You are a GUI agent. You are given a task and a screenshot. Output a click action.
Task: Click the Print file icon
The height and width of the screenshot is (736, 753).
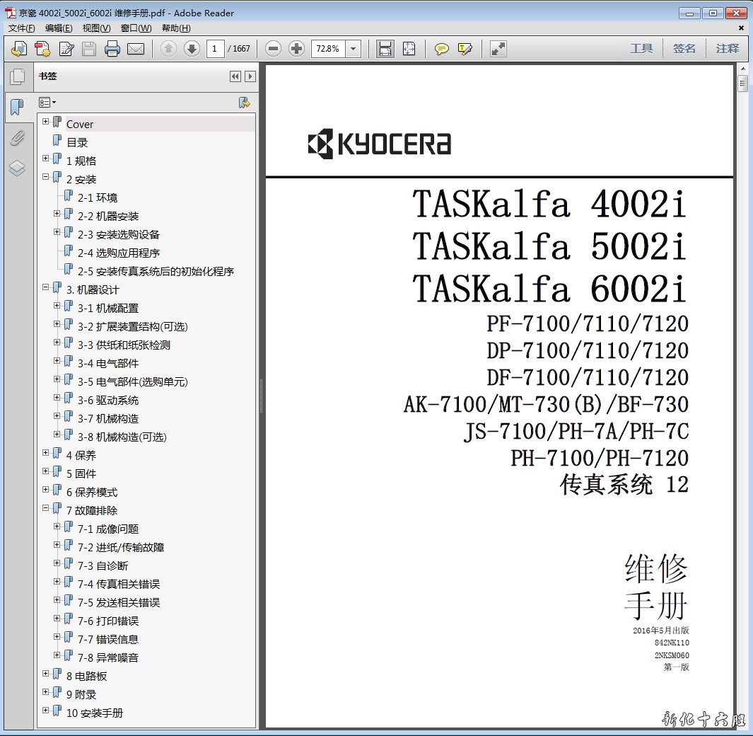point(112,49)
